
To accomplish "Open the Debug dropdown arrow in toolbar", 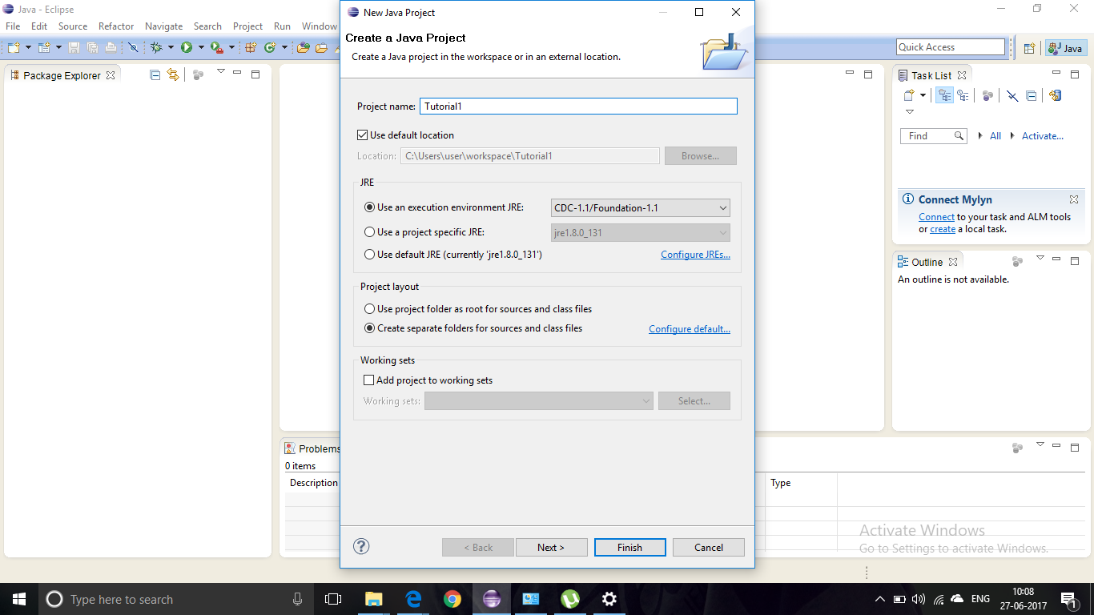I will click(x=171, y=47).
